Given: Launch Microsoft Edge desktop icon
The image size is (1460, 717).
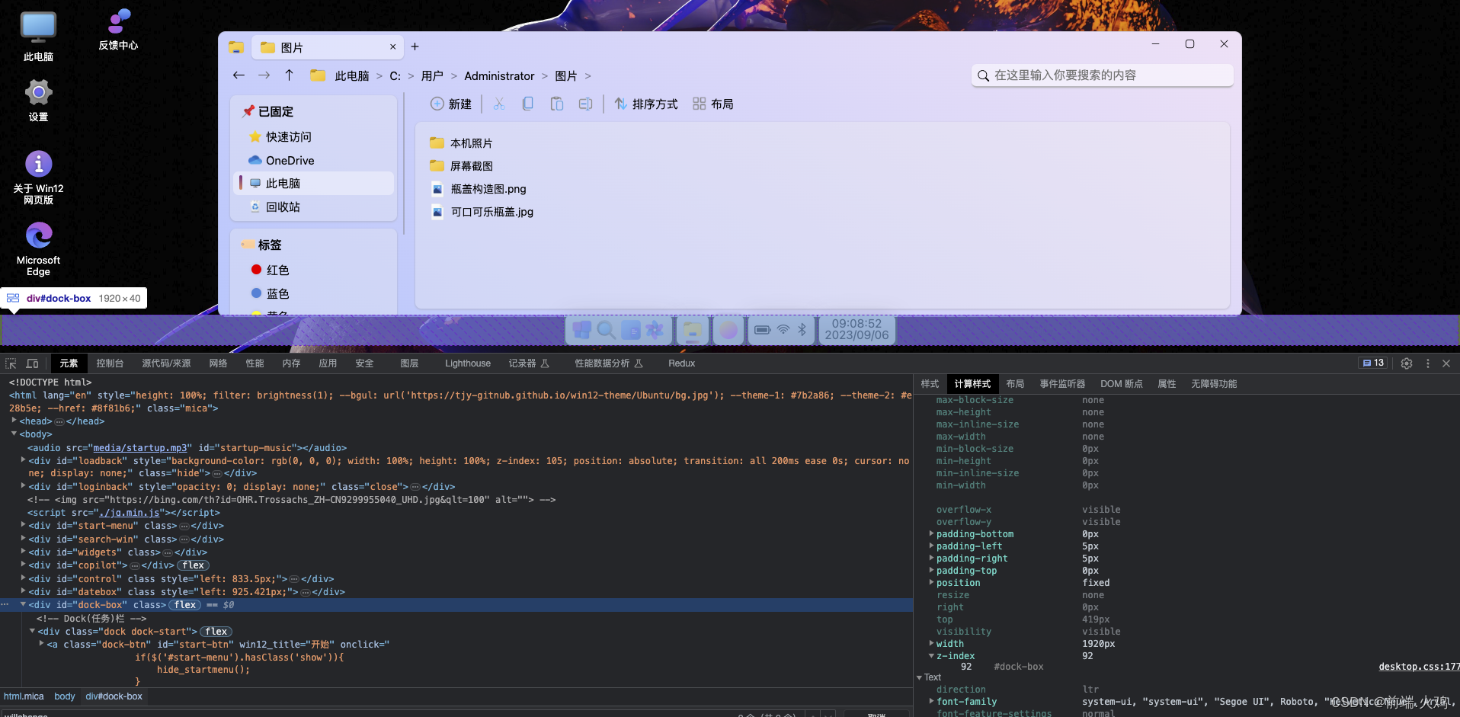Looking at the screenshot, I should point(38,249).
